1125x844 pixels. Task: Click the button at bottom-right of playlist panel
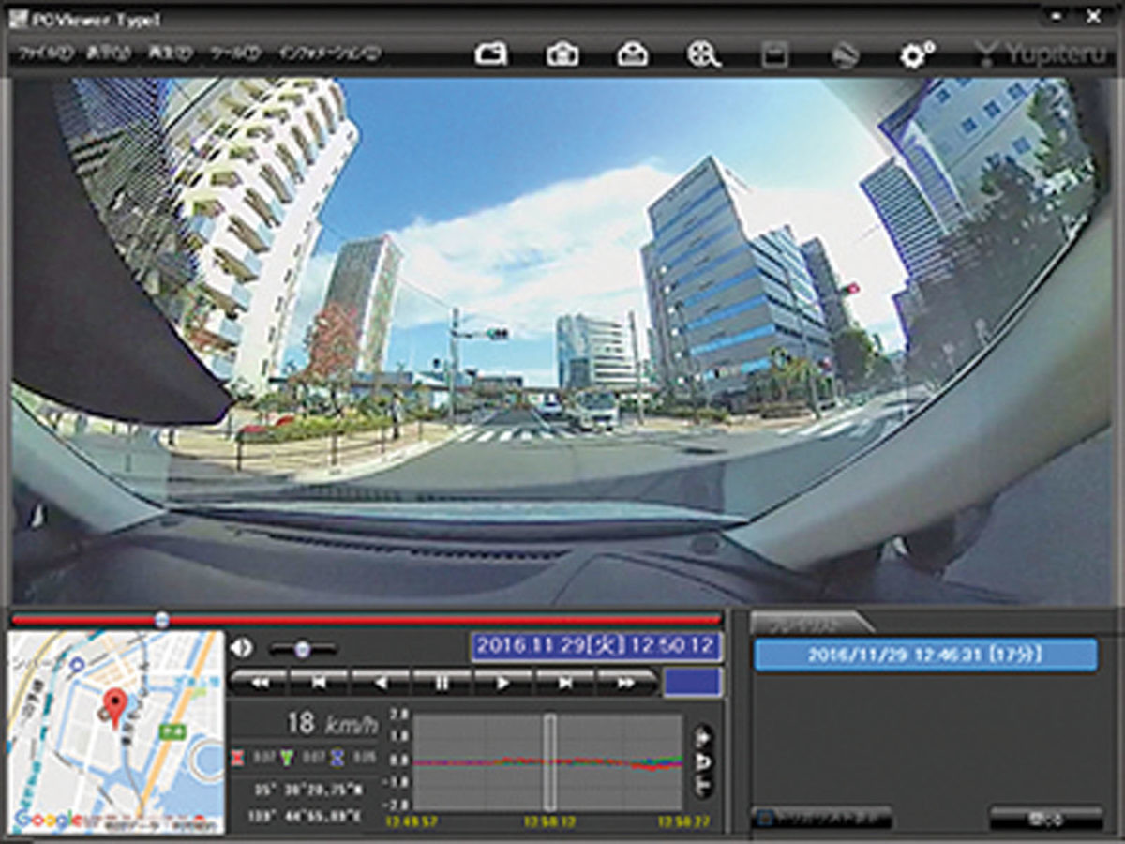click(x=1045, y=819)
